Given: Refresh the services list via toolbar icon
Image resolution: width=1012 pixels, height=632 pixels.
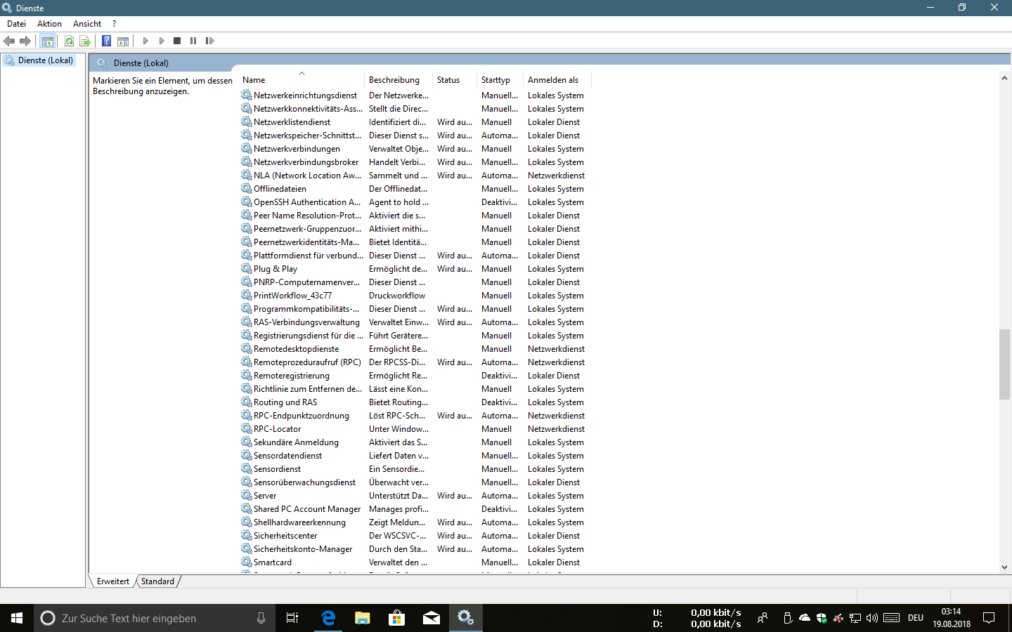Looking at the screenshot, I should point(69,41).
